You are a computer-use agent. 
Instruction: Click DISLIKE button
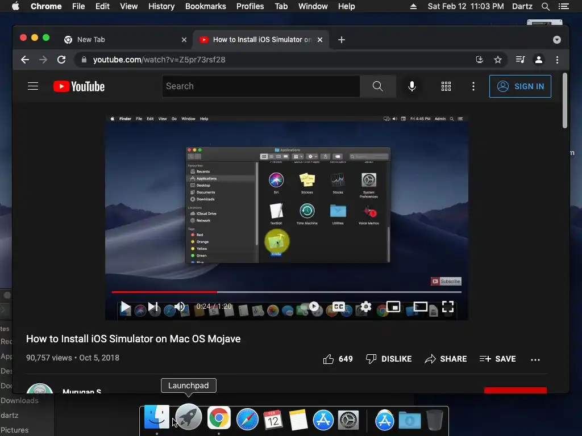point(389,359)
